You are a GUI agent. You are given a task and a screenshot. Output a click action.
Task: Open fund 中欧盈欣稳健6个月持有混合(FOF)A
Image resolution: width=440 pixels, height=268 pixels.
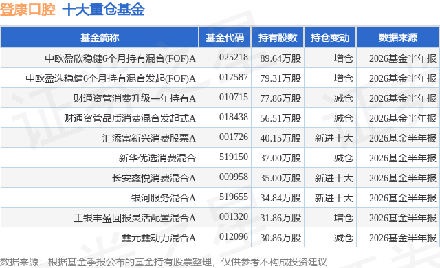[x=120, y=58]
